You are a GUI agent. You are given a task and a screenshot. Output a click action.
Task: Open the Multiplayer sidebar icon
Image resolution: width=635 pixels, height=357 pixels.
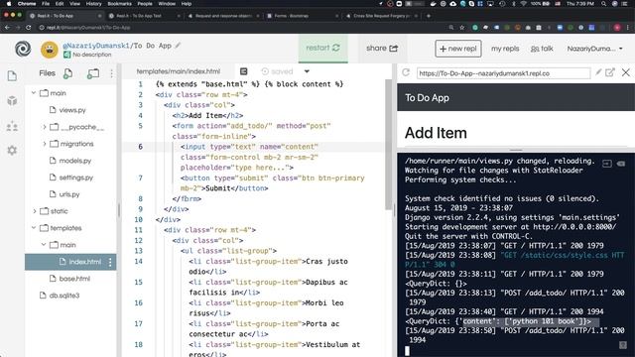click(x=12, y=126)
